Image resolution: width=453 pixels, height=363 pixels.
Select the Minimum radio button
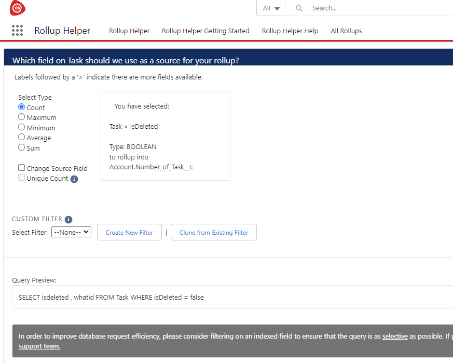tap(21, 127)
